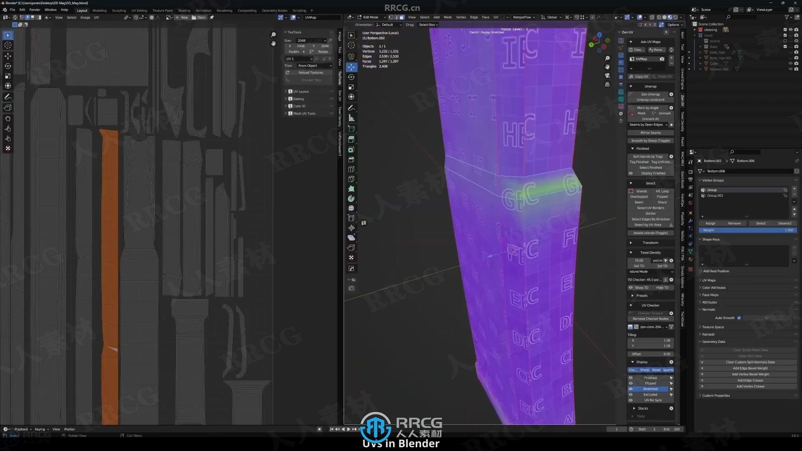Open the Display panel settings gear
Viewport: 802px width, 451px height.
[x=671, y=362]
